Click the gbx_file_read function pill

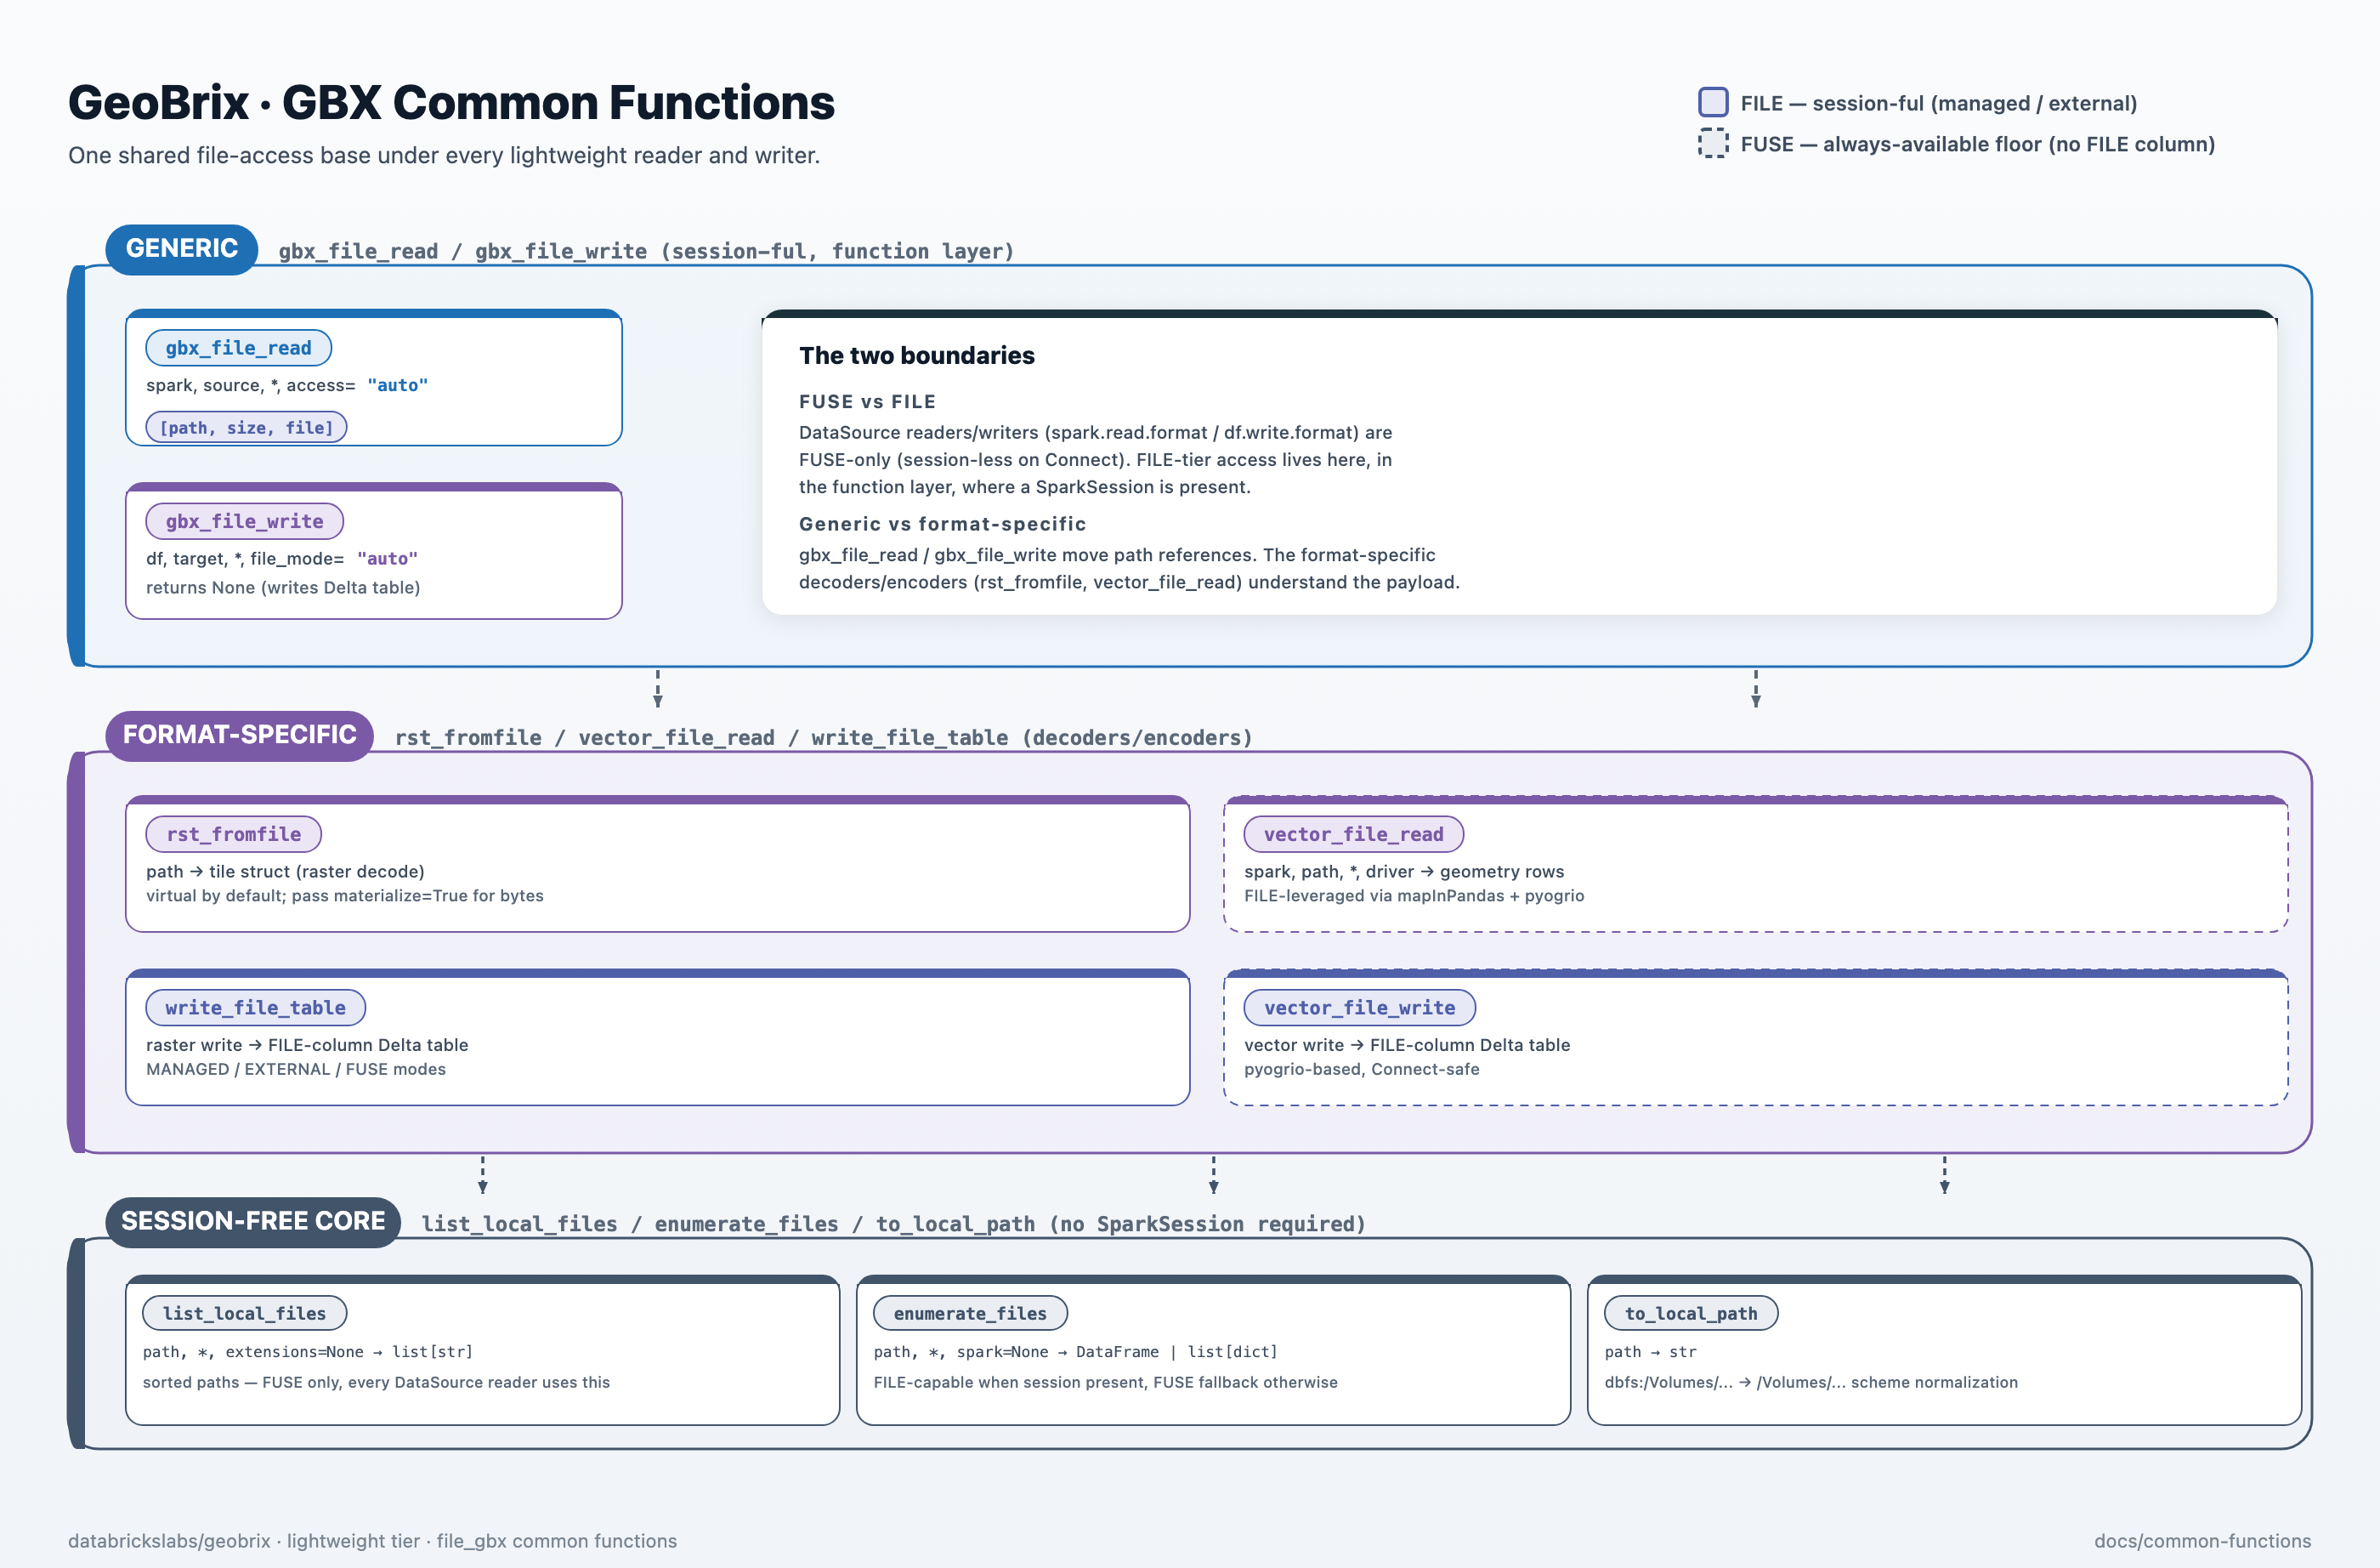[238, 347]
